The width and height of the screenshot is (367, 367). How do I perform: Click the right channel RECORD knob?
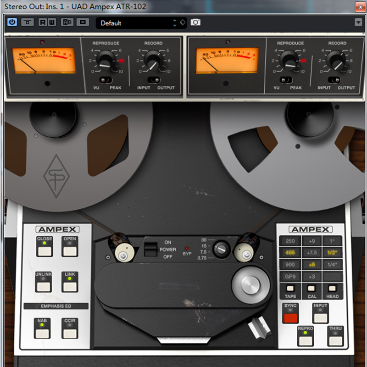click(335, 60)
